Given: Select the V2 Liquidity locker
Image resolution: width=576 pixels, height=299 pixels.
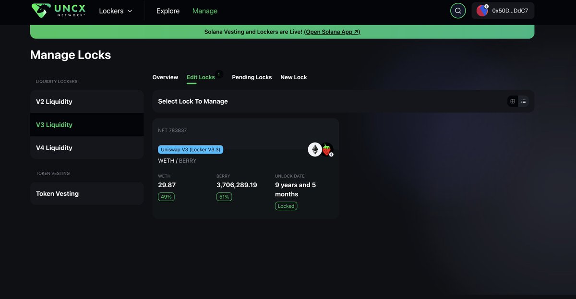Looking at the screenshot, I should coord(86,101).
